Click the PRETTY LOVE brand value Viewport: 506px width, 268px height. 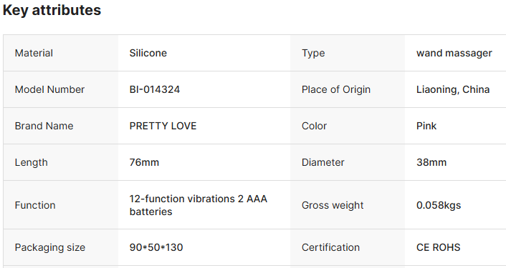tap(163, 126)
